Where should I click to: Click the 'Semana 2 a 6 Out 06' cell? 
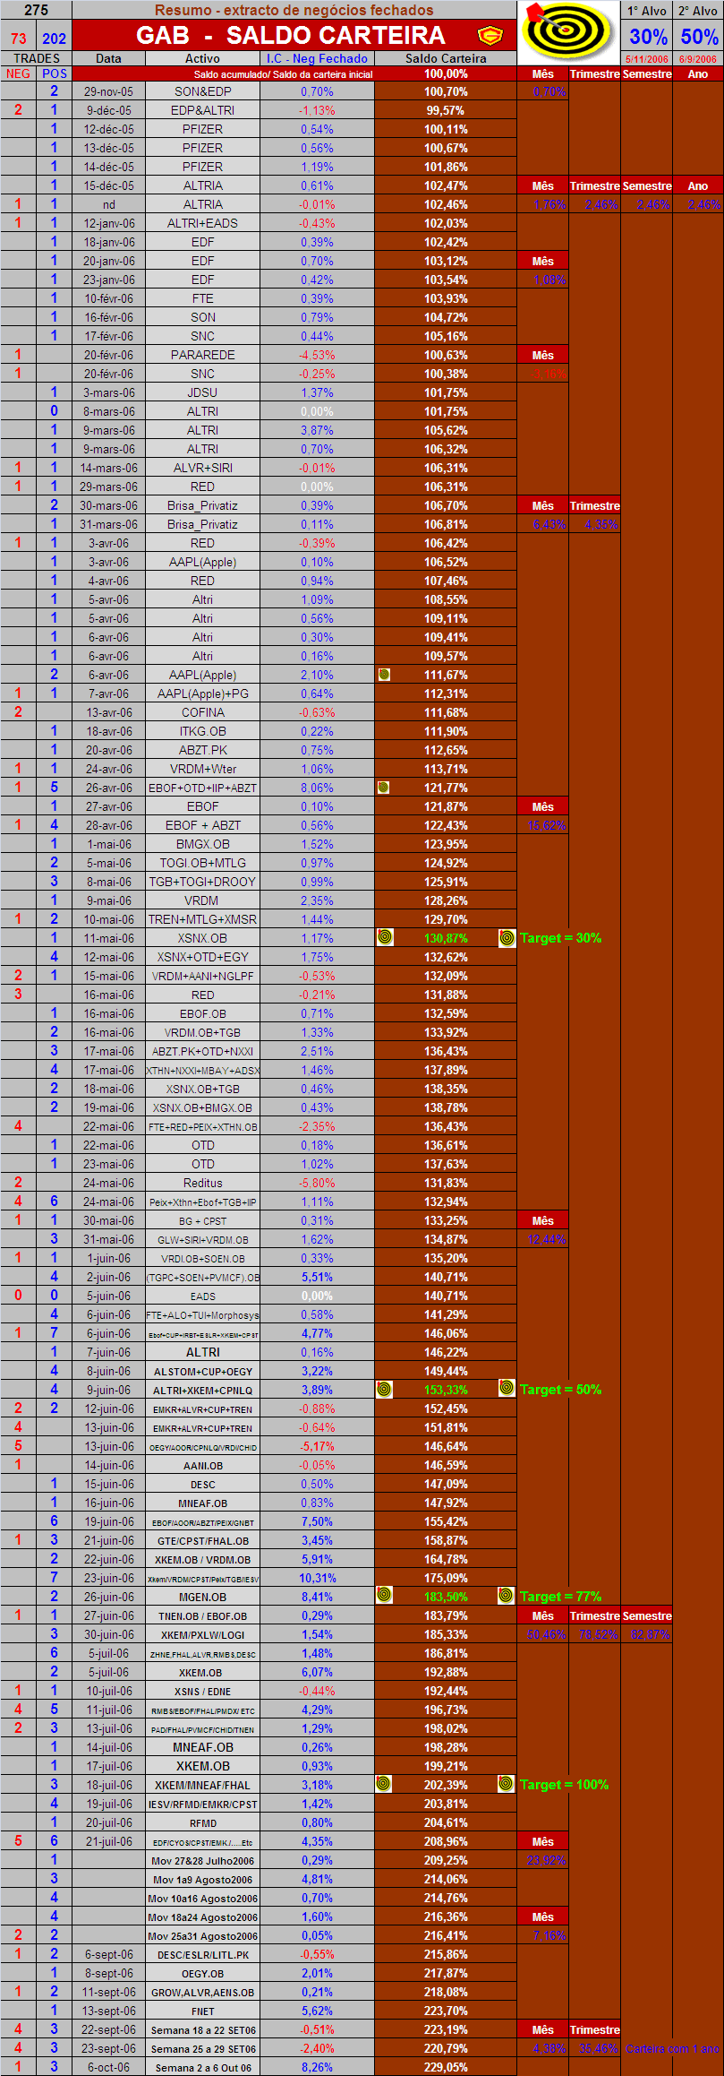coord(202,2067)
